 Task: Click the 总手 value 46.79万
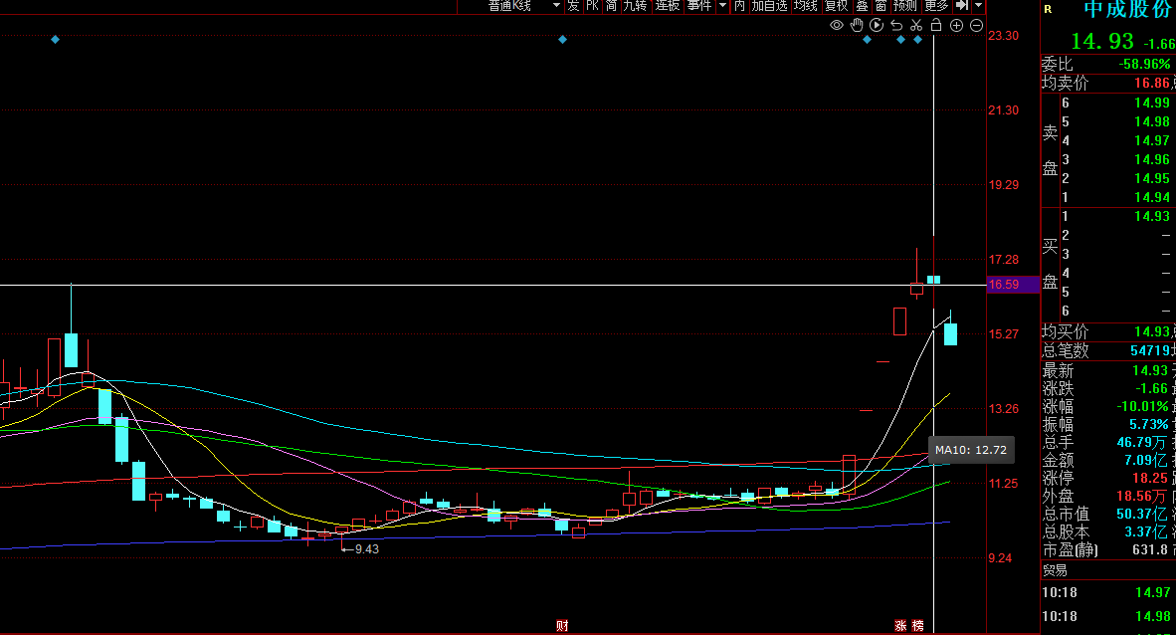click(1141, 443)
